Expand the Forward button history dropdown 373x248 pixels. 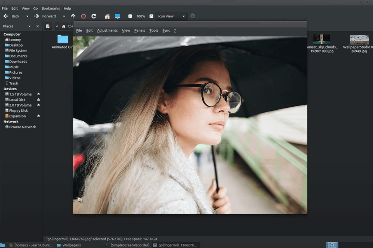coord(64,16)
